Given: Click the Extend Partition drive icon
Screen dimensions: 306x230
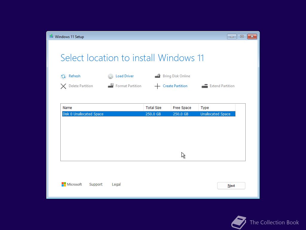Looking at the screenshot, I should [205, 86].
